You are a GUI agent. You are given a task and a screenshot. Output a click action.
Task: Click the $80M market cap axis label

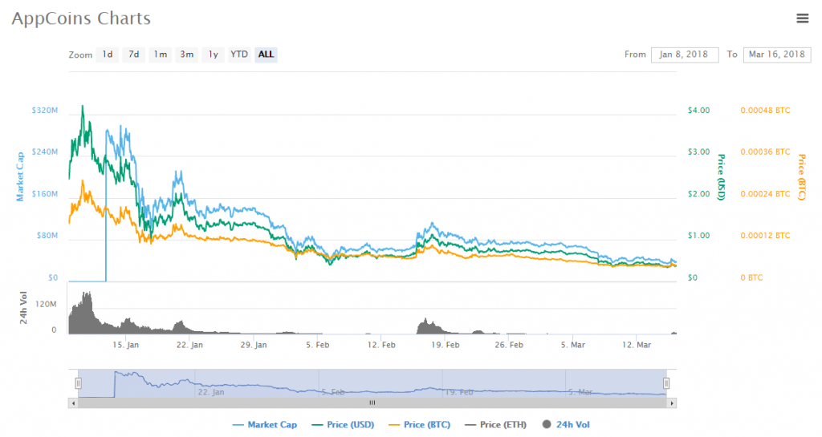click(x=47, y=236)
